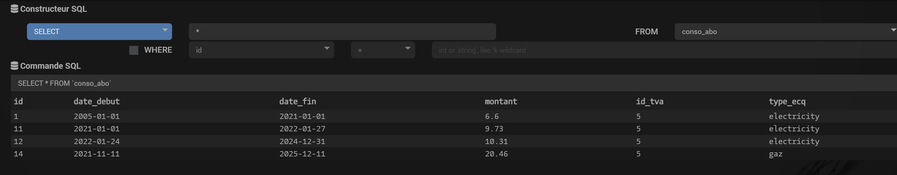The width and height of the screenshot is (897, 175).
Task: Click the SQL command text SELECT * FROM conso_abo
Action: coord(65,83)
